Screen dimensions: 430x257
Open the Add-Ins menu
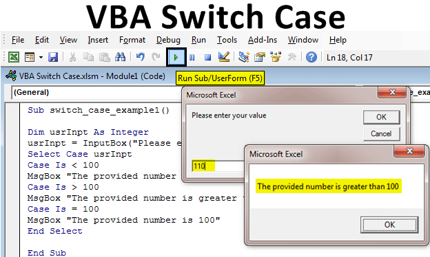coord(263,40)
